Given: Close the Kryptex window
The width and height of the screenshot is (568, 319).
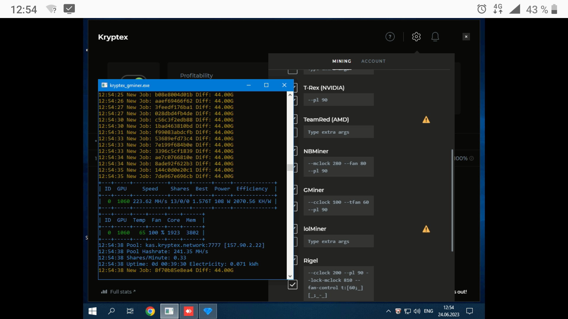Looking at the screenshot, I should pos(466,37).
